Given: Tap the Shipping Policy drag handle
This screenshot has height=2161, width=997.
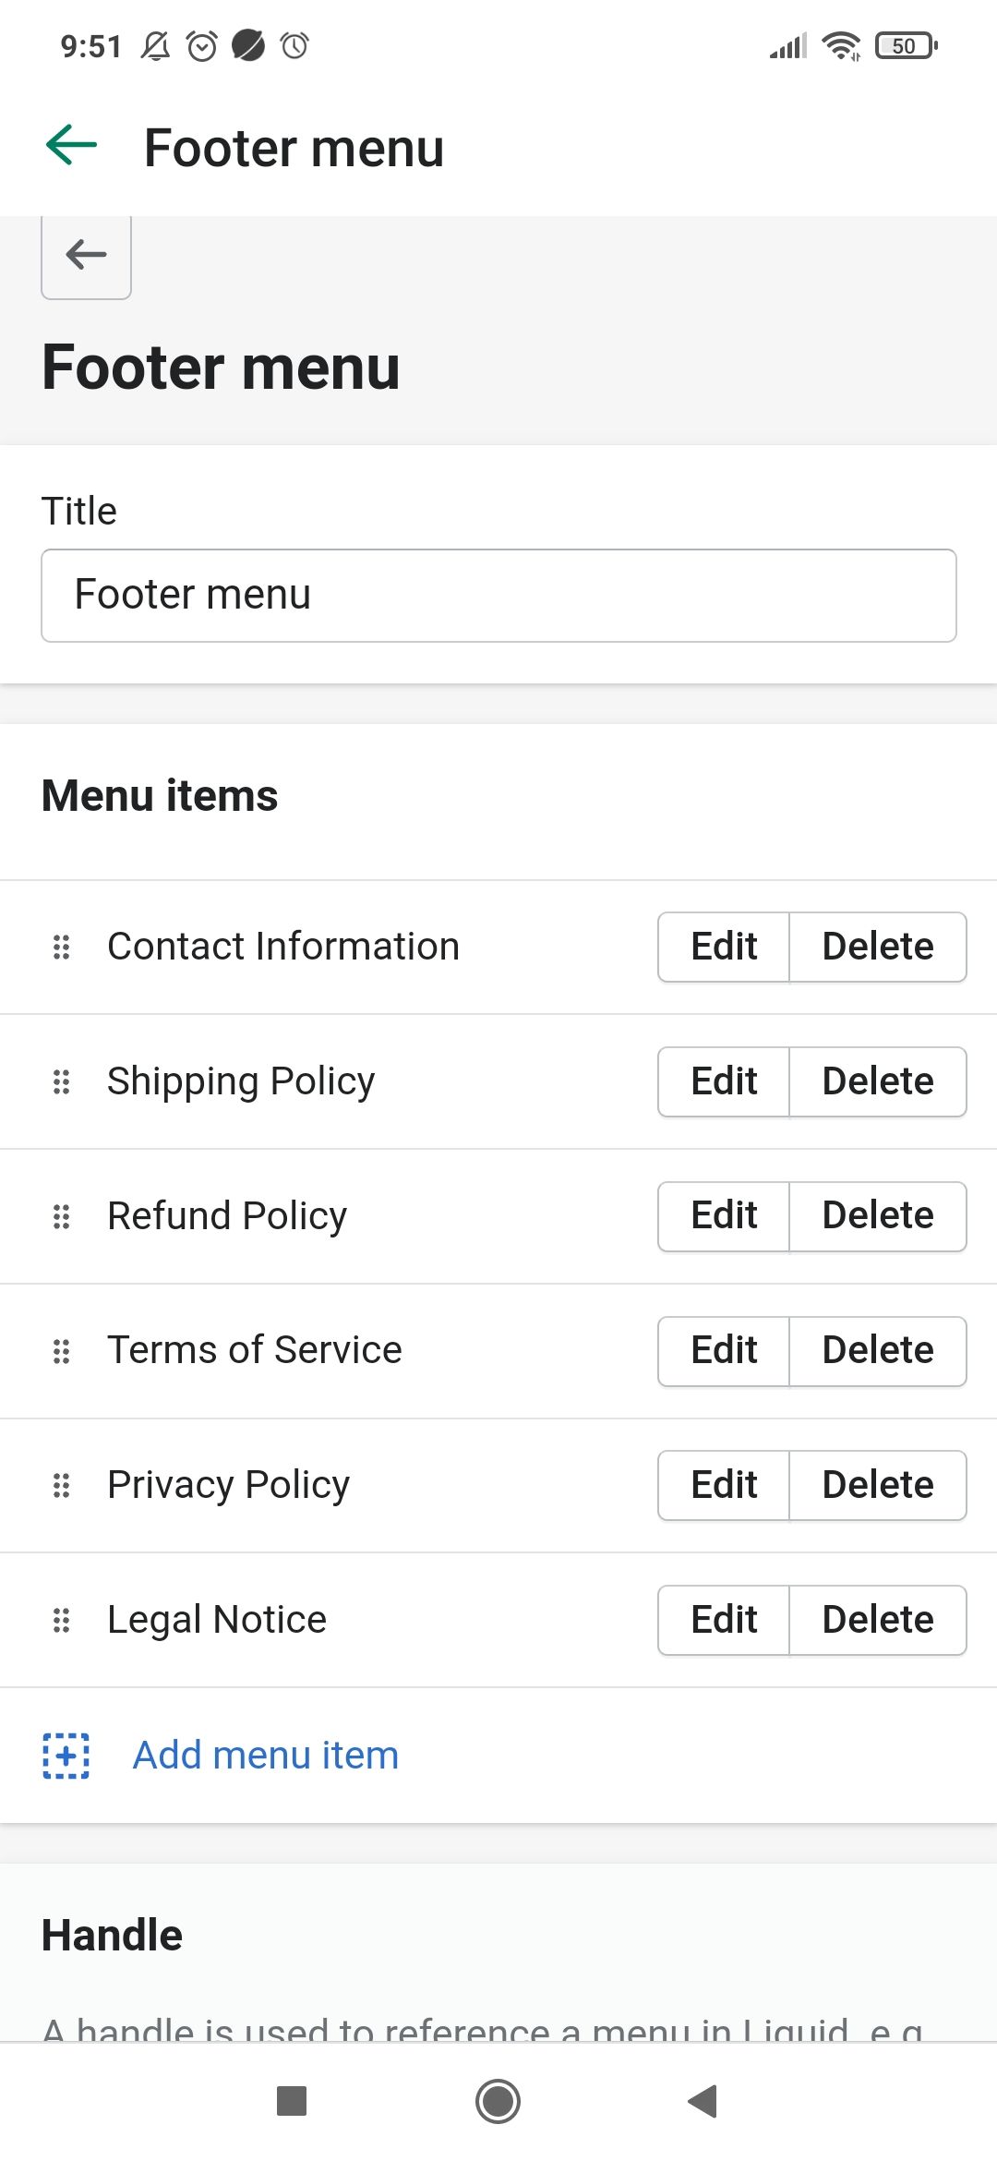Looking at the screenshot, I should coord(62,1081).
